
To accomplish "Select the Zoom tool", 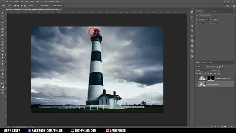I will click(3, 77).
